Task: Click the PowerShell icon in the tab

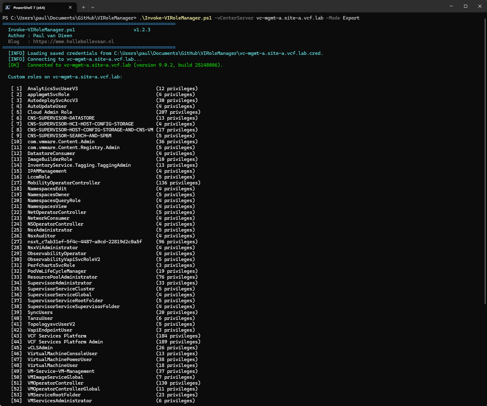Action: tap(8, 7)
